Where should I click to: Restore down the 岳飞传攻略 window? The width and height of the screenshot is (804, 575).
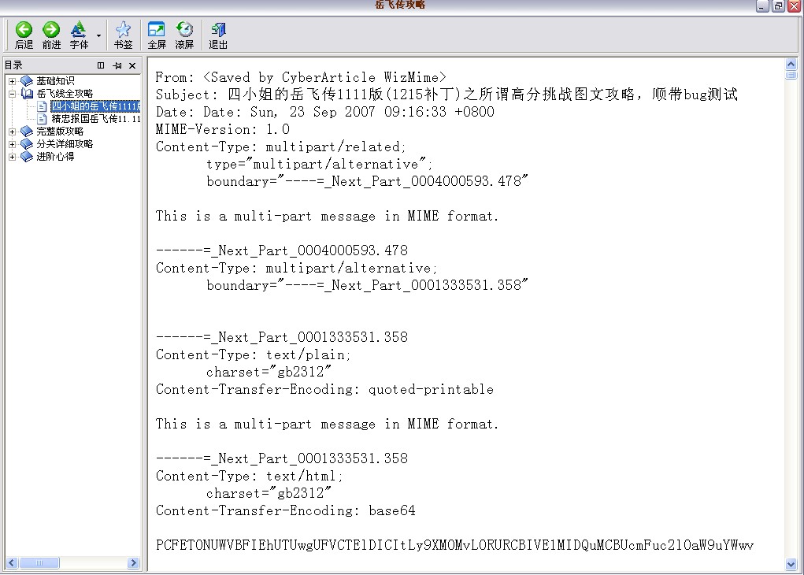(x=778, y=6)
